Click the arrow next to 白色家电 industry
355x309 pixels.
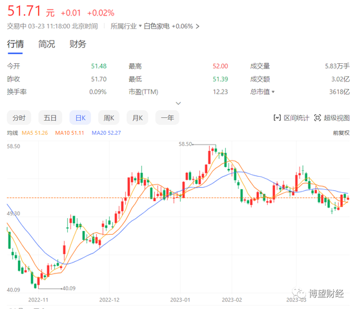tap(198, 26)
